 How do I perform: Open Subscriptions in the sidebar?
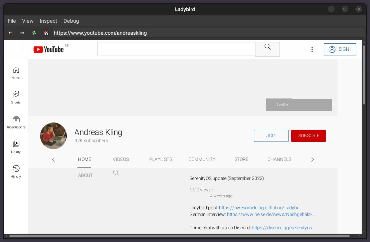[x=16, y=122]
